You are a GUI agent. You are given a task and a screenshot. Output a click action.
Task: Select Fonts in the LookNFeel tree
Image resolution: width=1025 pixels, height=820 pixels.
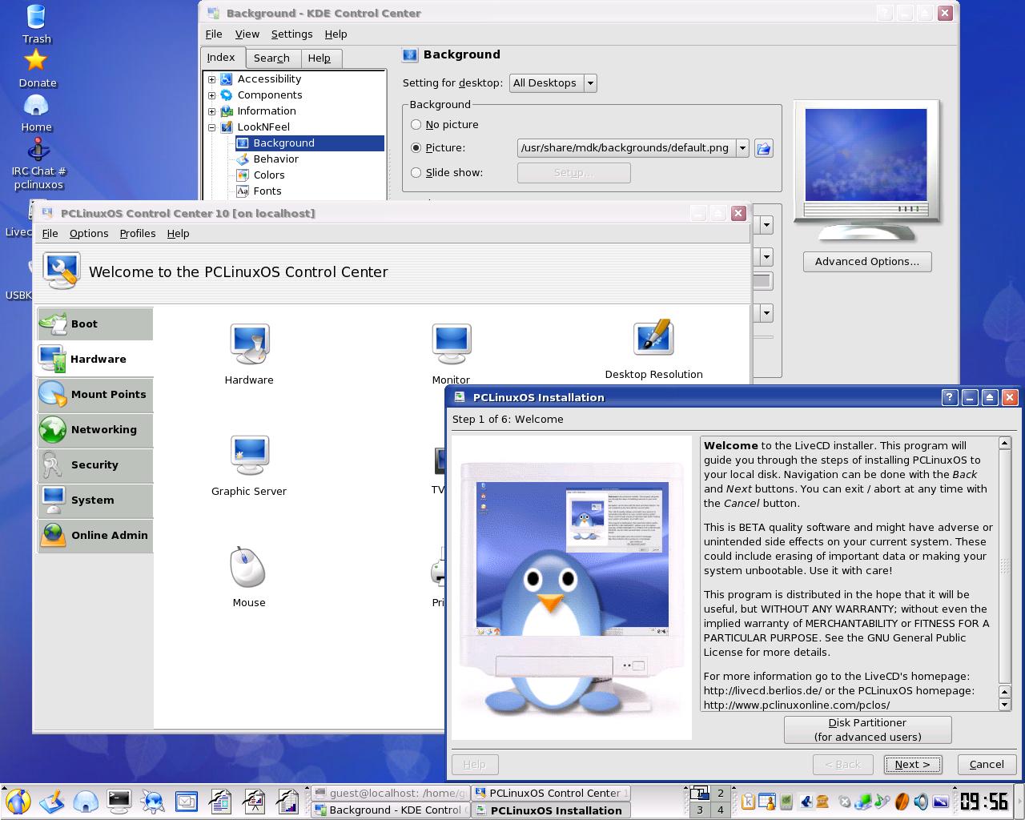click(x=267, y=191)
